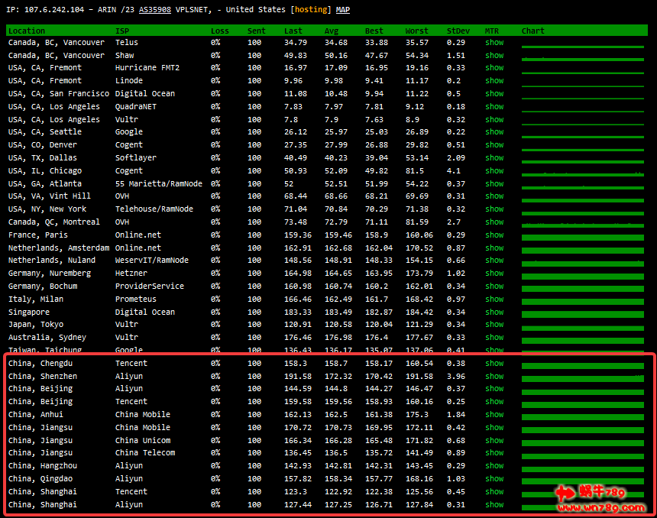Click the Avg column header
657x518 pixels.
click(331, 31)
